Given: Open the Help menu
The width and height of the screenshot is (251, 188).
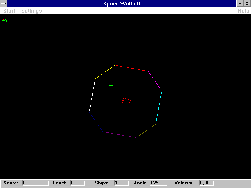Looking at the screenshot, I should point(243,11).
